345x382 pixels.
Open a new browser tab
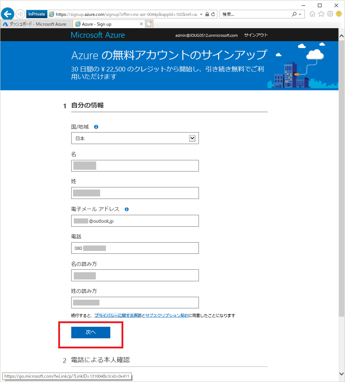coord(149,23)
